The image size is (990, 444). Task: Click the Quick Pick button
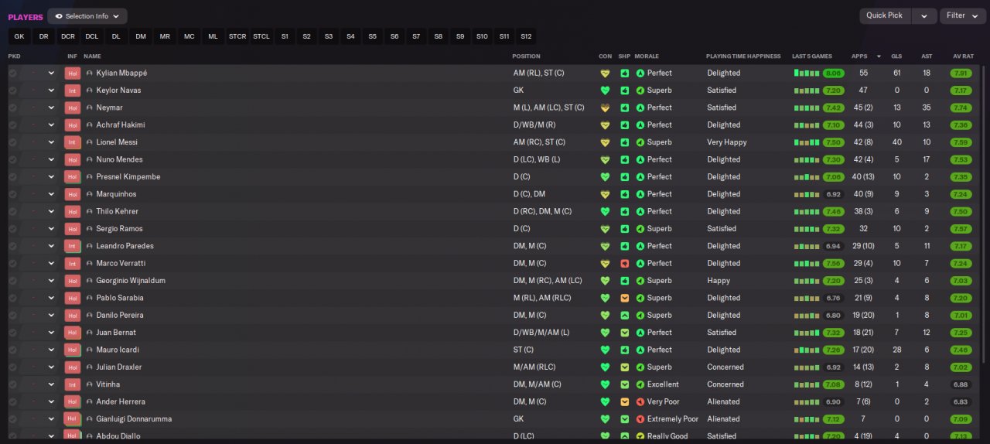click(885, 15)
